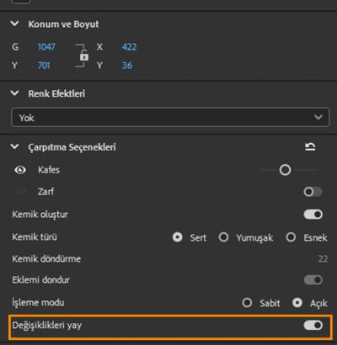Collapse the Çarpıtma Seçenekleri section
Viewport: 337px width, 345px height.
(14, 146)
